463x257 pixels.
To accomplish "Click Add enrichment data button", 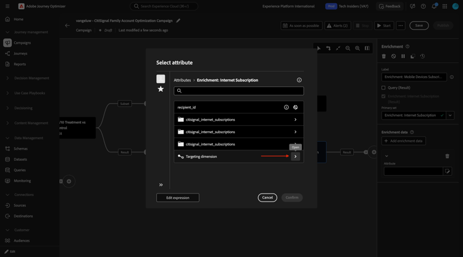I will tap(404, 141).
